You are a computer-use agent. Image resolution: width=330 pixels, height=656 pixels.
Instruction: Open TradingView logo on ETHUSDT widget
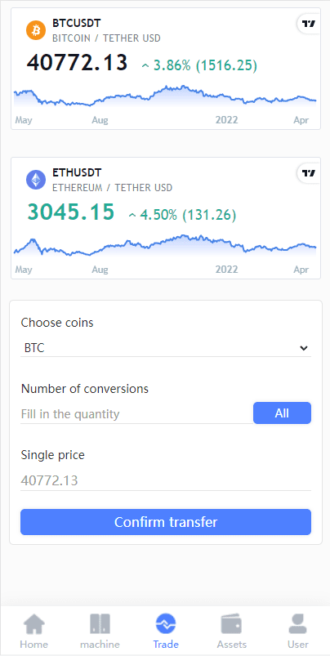[x=309, y=173]
